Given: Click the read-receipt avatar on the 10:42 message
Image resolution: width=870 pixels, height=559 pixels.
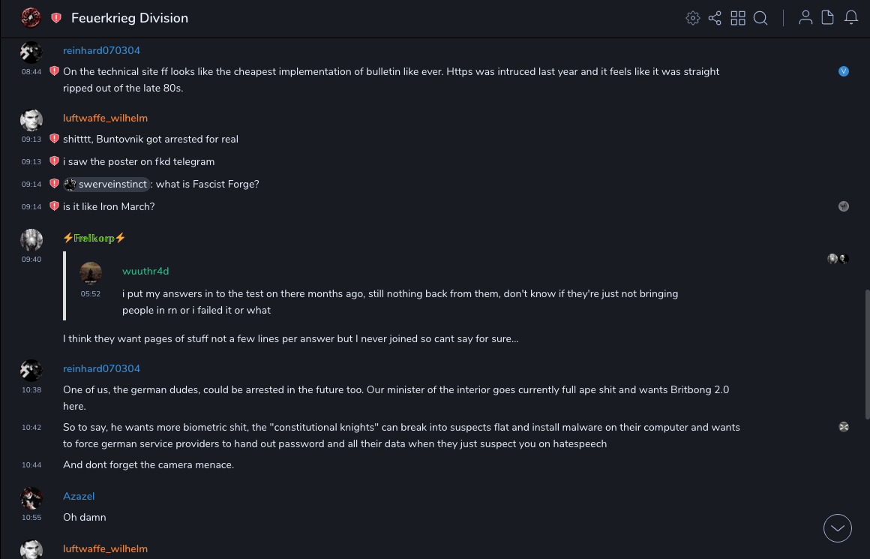Looking at the screenshot, I should click(x=844, y=427).
